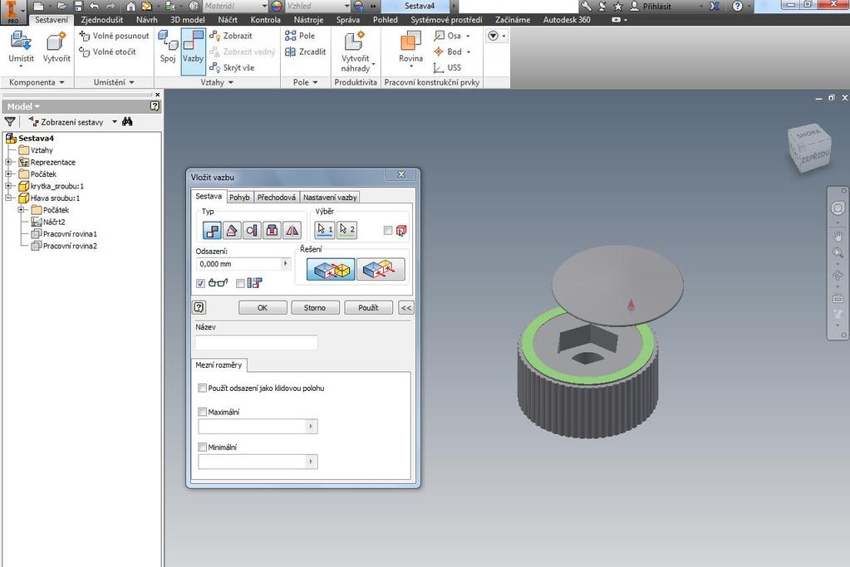
Task: Select the Insert constraint type icon
Action: click(272, 230)
